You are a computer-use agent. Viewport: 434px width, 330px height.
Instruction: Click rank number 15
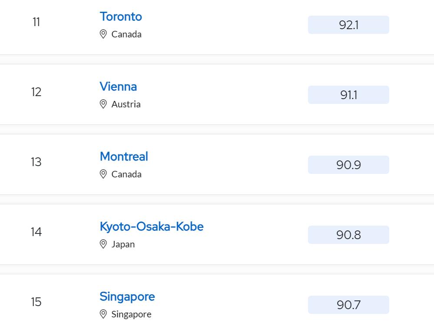[36, 302]
